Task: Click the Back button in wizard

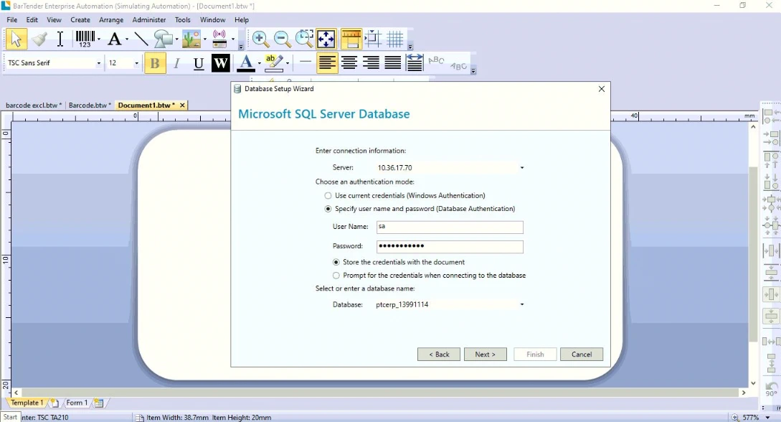Action: tap(439, 355)
